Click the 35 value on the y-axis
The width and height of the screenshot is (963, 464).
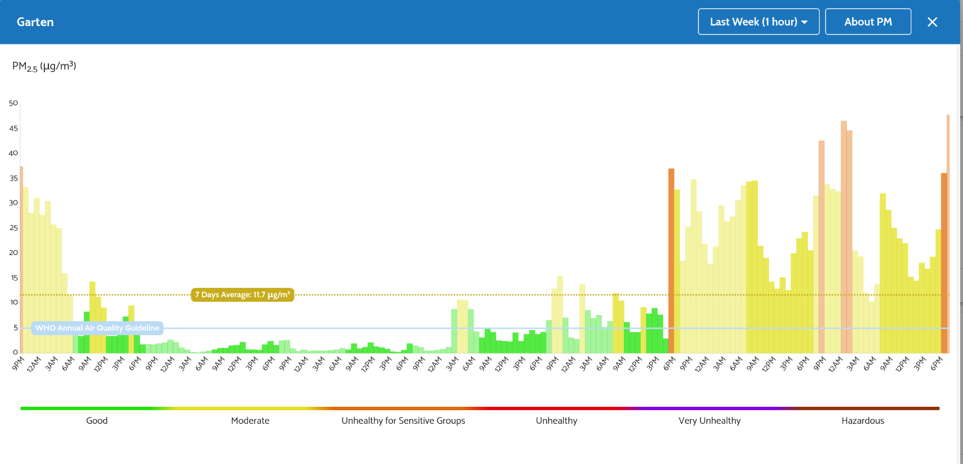(13, 178)
